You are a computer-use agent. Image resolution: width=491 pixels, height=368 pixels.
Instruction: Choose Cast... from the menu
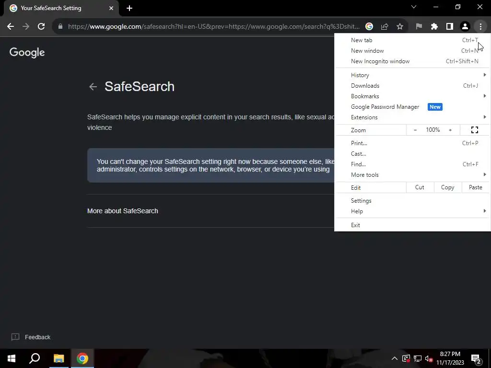click(412, 154)
